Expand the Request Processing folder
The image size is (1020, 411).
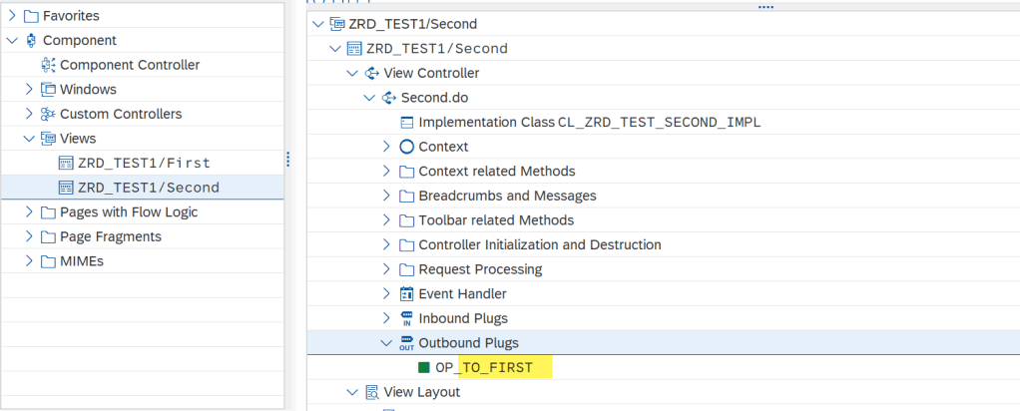point(387,269)
